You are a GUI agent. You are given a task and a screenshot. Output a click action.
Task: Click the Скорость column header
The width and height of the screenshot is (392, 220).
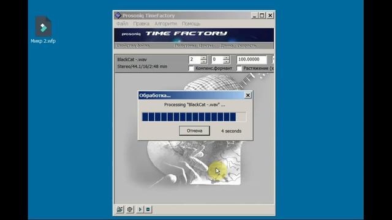point(246,46)
